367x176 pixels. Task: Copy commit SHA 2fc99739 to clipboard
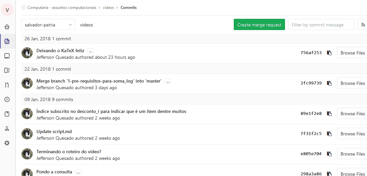click(x=329, y=83)
